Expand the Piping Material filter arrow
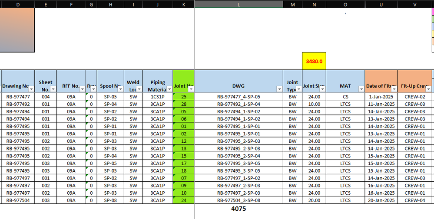Screen dimensions: 434x219 pos(169,89)
